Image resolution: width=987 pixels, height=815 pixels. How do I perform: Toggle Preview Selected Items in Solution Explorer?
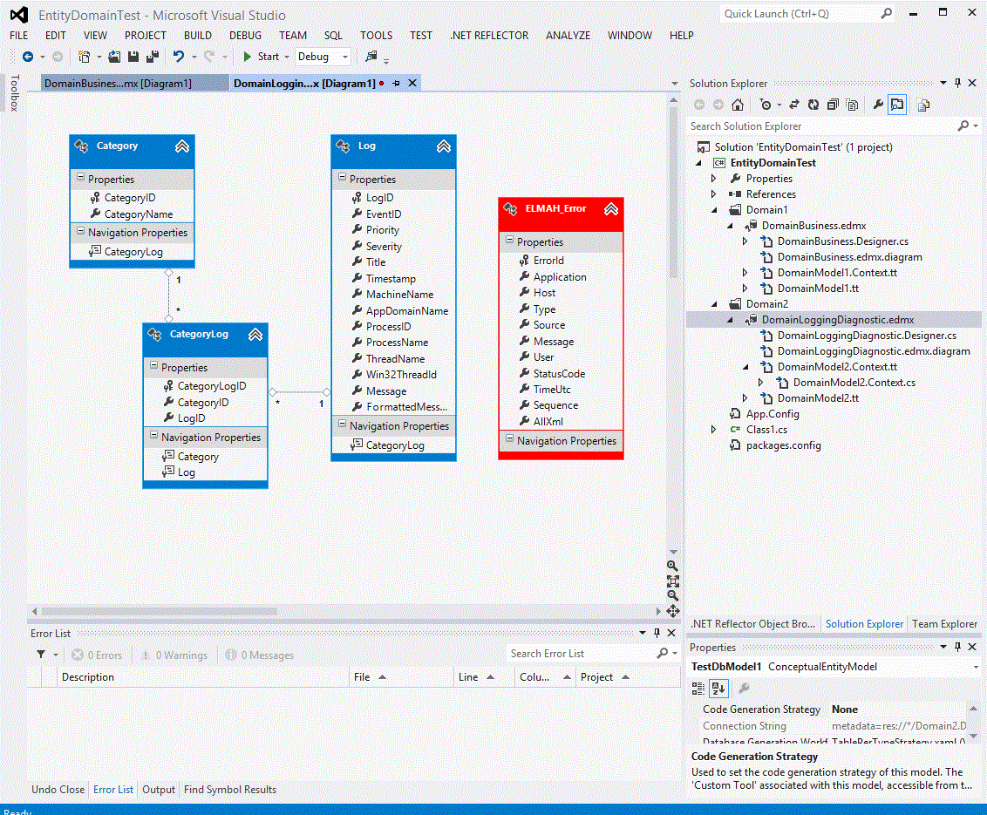click(x=897, y=105)
